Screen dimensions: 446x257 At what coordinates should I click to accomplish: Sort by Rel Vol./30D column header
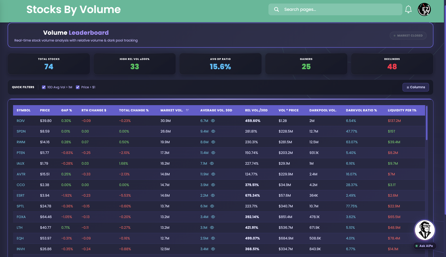click(x=256, y=110)
